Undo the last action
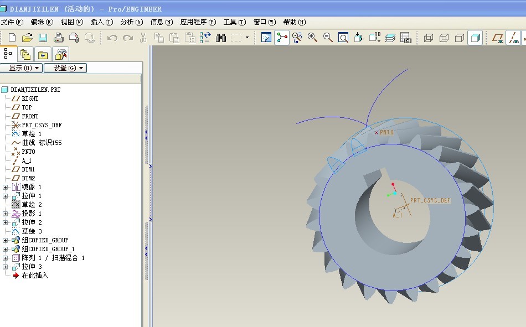 [x=112, y=38]
